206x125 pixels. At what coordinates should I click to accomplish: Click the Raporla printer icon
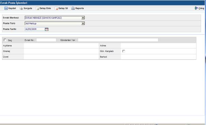[73, 8]
